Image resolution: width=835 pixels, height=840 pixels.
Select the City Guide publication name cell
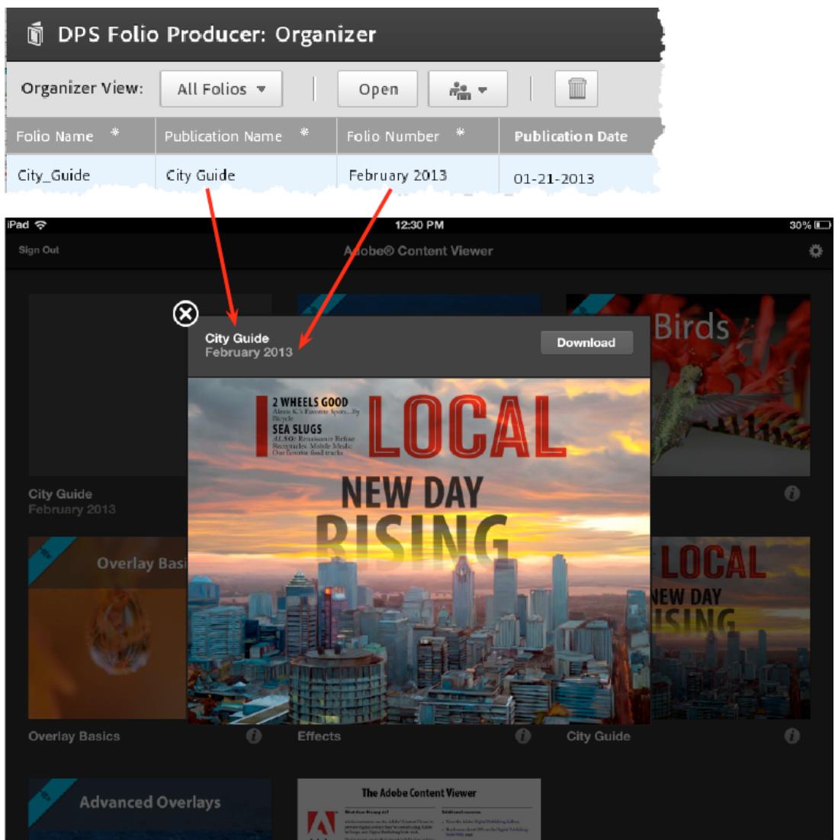pyautogui.click(x=201, y=175)
